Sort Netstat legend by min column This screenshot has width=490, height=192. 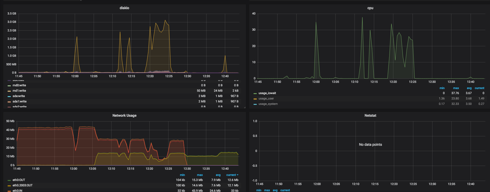pyautogui.click(x=259, y=190)
